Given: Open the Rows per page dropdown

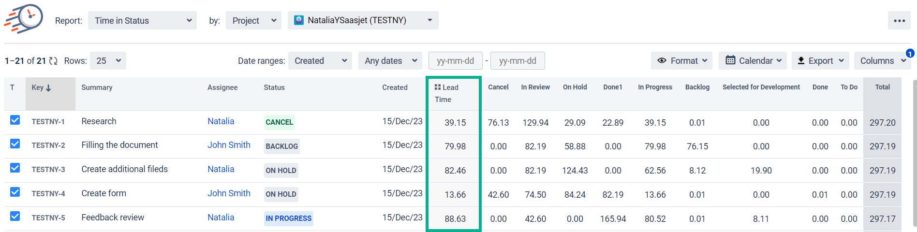Looking at the screenshot, I should click(x=108, y=61).
